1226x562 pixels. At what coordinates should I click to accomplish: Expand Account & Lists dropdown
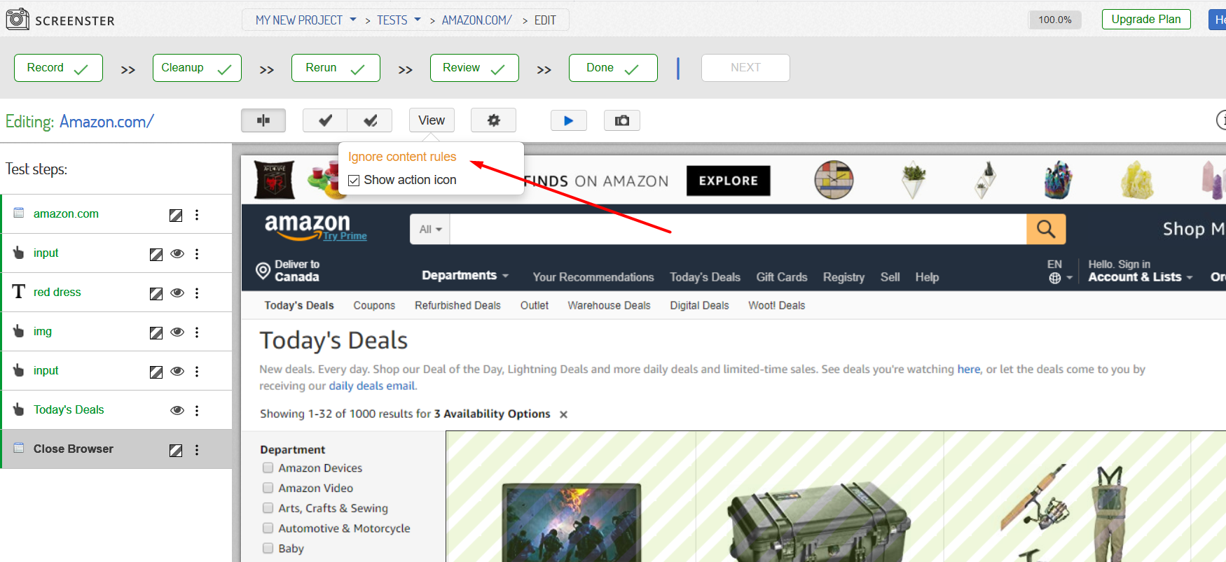(x=1140, y=277)
